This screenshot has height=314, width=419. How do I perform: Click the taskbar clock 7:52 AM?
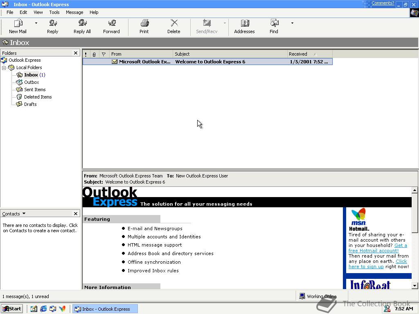click(404, 309)
